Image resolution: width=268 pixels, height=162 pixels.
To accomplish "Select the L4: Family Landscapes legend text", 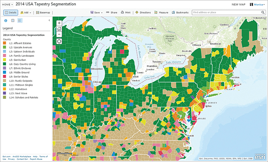I will [22, 56].
